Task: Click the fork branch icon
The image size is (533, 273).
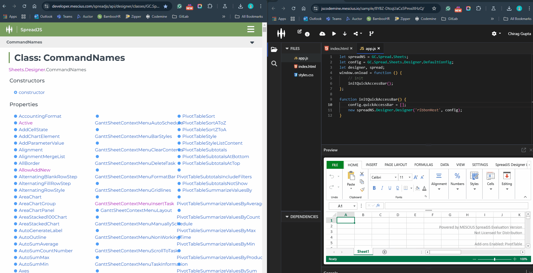Action: pos(371,34)
